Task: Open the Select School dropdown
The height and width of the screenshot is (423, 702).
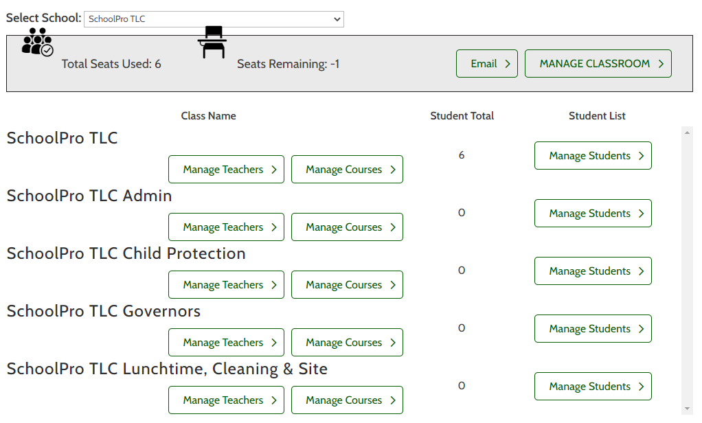Action: [214, 19]
